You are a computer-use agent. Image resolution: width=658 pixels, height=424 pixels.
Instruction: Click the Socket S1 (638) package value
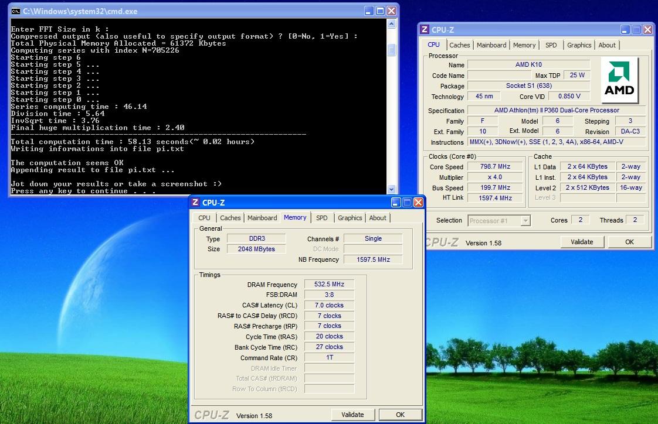(x=529, y=86)
